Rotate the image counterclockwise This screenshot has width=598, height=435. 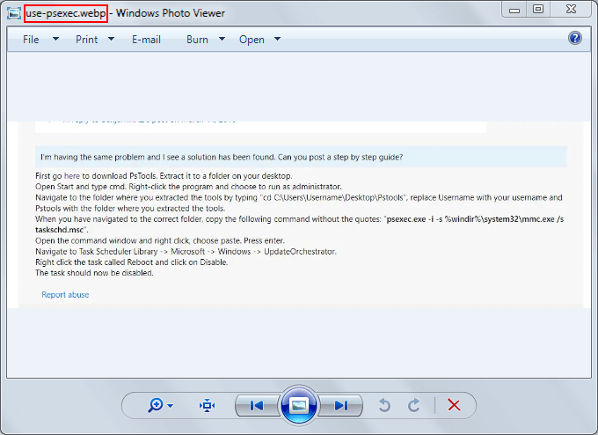coord(384,405)
